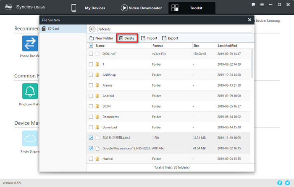The width and height of the screenshot is (294, 187).
Task: Open the Ringtone Maker bell icon
Action: point(30,91)
